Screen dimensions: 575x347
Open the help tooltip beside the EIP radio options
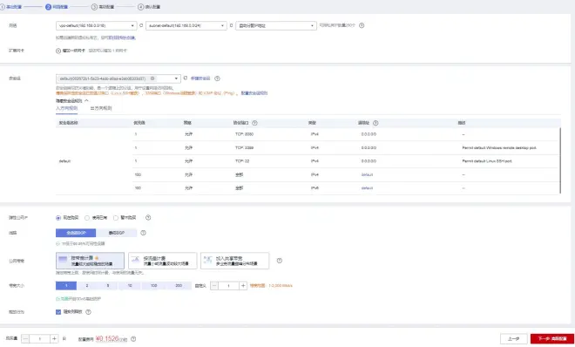pos(148,217)
